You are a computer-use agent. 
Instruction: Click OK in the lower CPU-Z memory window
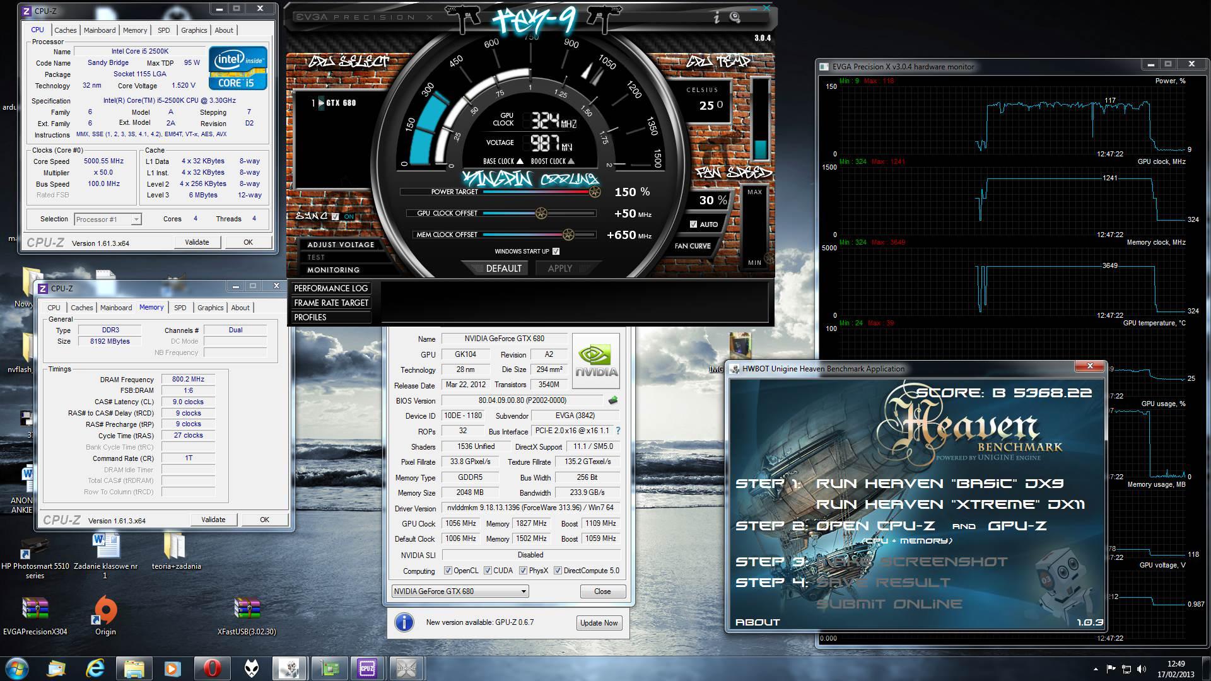pyautogui.click(x=264, y=520)
